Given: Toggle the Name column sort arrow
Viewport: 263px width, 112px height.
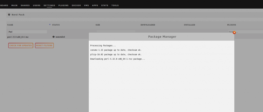Looking at the screenshot, I should [x=50, y=24].
